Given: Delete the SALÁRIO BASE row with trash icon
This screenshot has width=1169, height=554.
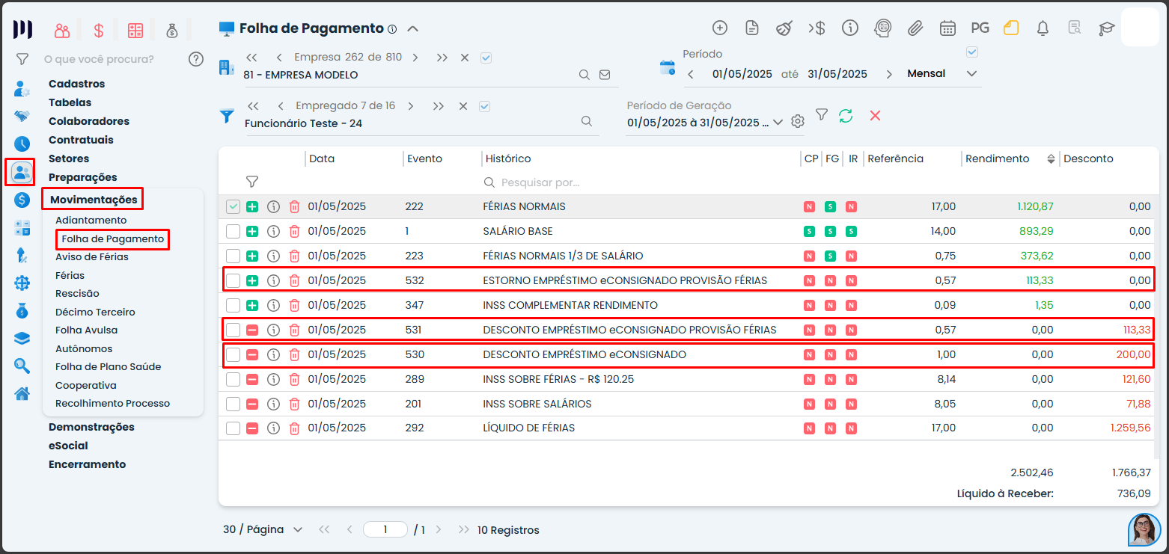Looking at the screenshot, I should pos(294,232).
